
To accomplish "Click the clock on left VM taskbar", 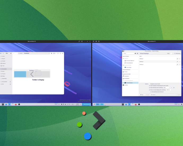I will click(77, 104).
